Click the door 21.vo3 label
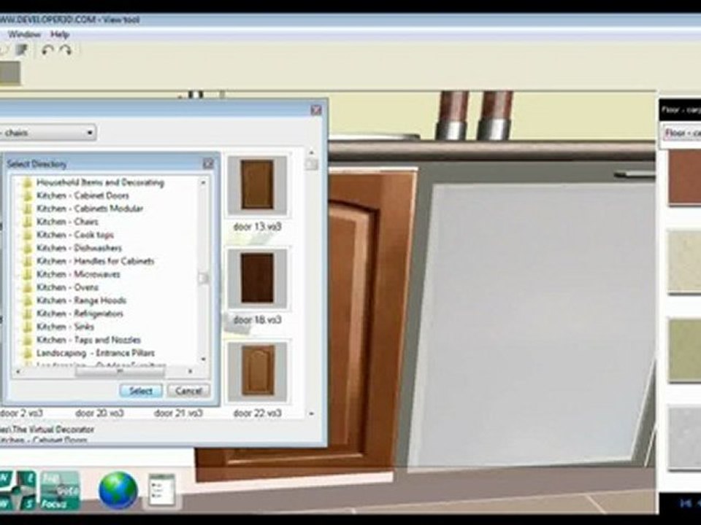The width and height of the screenshot is (701, 525). [x=178, y=413]
